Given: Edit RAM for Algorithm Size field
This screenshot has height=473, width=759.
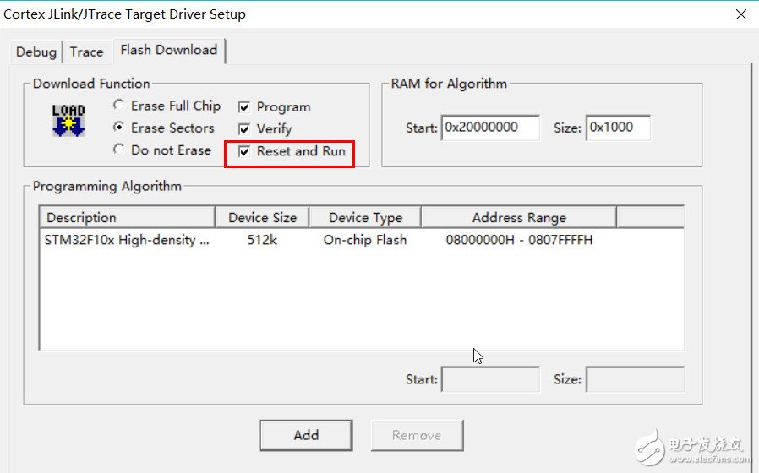Looking at the screenshot, I should (x=618, y=128).
